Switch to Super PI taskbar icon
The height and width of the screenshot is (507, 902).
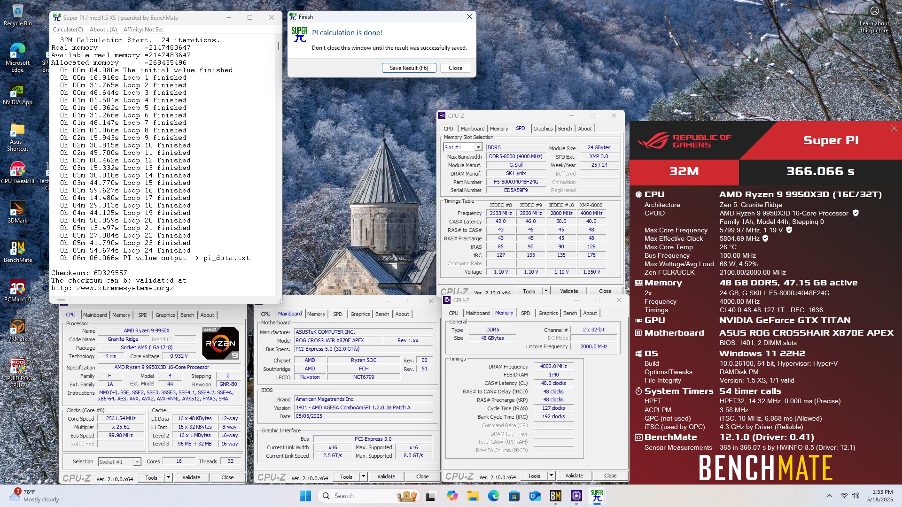597,496
